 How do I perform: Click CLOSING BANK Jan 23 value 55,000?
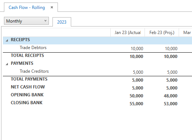pyautogui.click(x=136, y=104)
